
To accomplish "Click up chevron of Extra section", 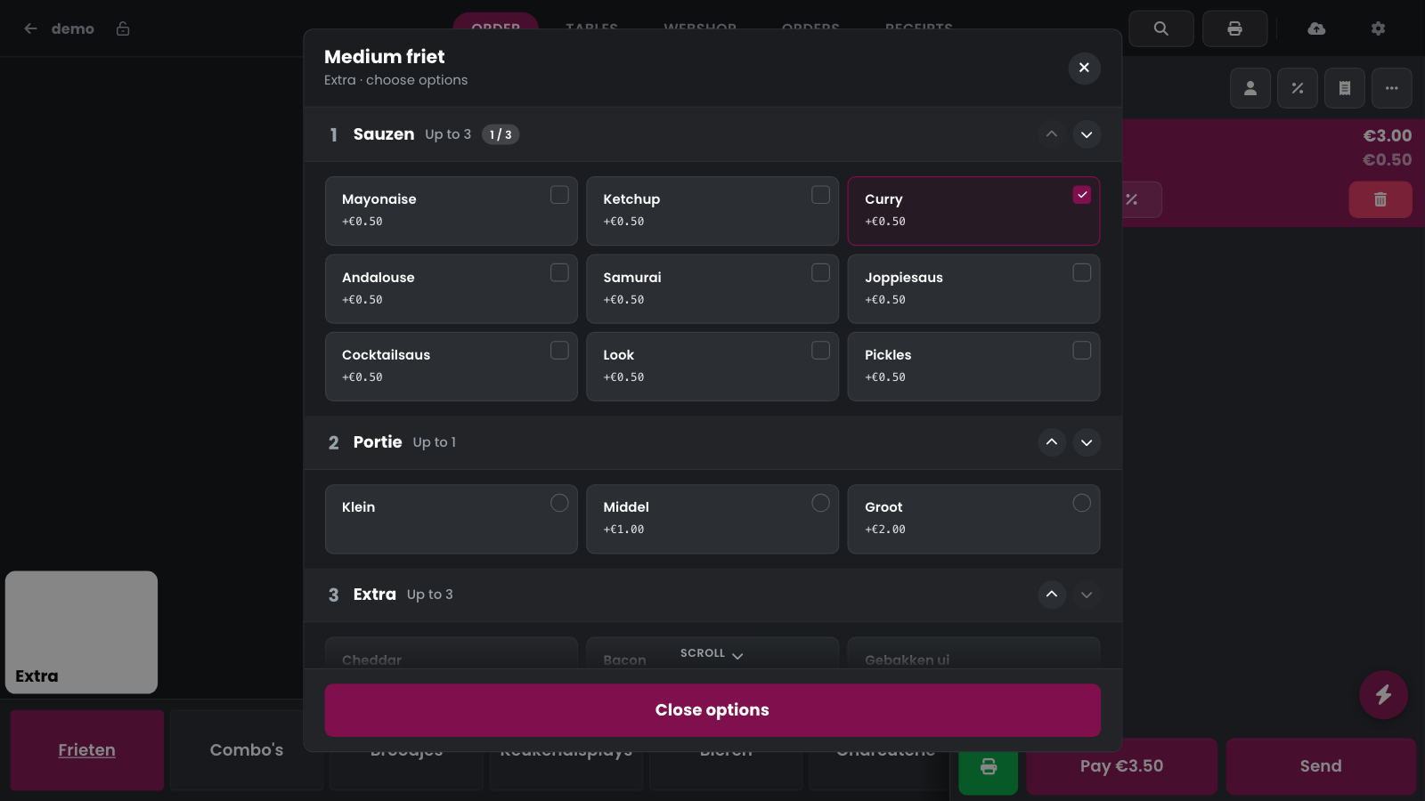I will pyautogui.click(x=1052, y=595).
